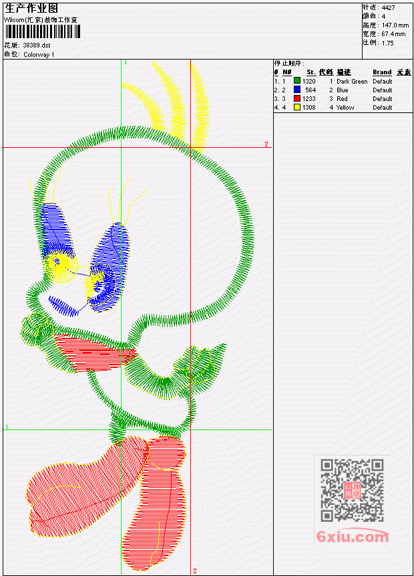Screen dimensions: 414x576
Task: Click 'Default' brand in Dark Green row
Action: [x=383, y=81]
